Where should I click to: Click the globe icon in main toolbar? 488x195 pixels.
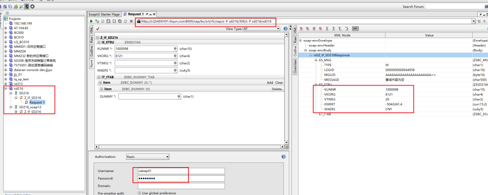pyautogui.click(x=33, y=6)
